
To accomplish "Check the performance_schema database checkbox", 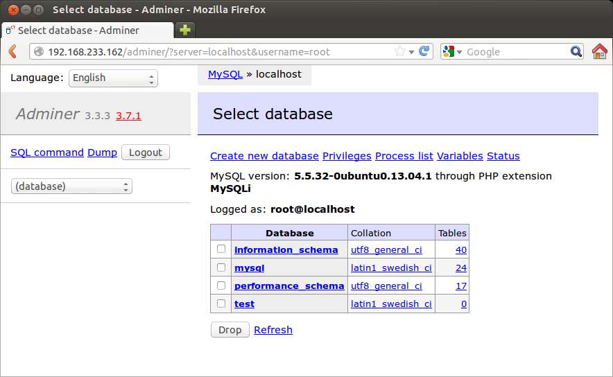I will tap(221, 286).
